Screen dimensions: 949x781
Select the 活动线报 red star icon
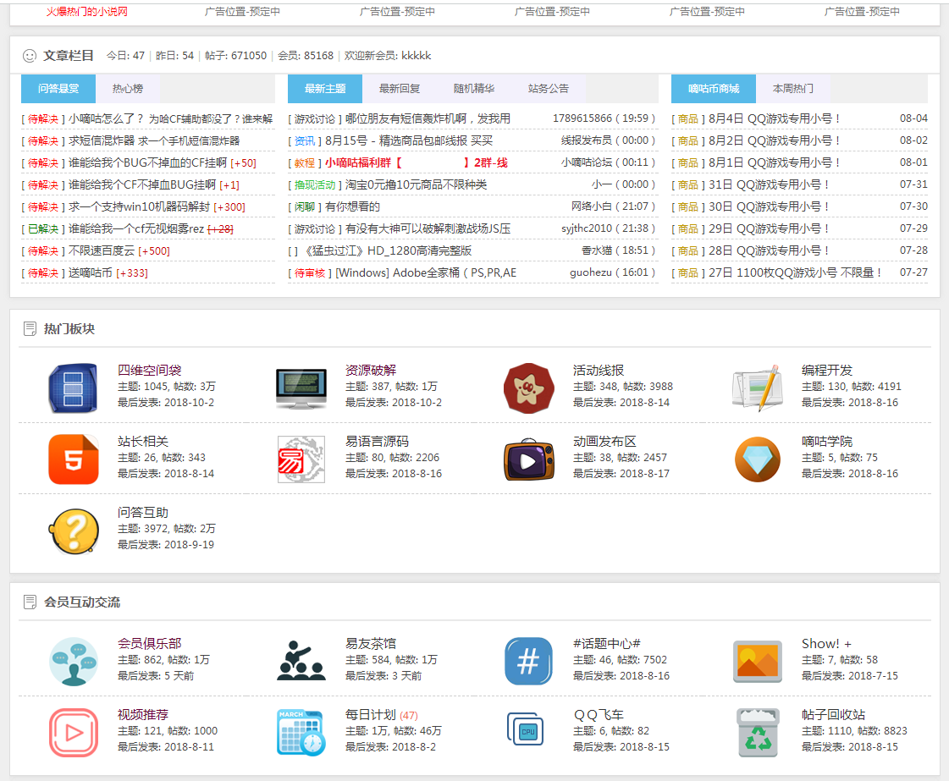click(x=529, y=388)
